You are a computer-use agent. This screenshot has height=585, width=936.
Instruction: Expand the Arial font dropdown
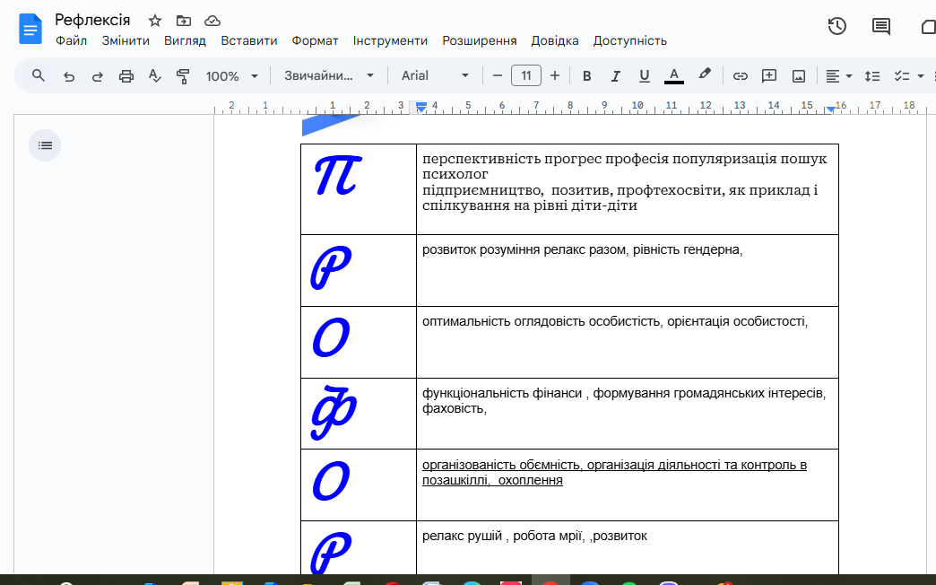(435, 76)
